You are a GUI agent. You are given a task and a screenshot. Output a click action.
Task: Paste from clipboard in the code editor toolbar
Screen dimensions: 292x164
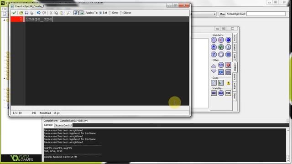(x=62, y=13)
